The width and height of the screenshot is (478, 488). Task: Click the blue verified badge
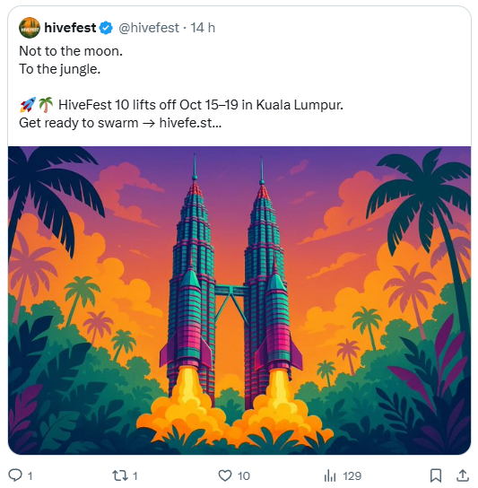tap(106, 28)
